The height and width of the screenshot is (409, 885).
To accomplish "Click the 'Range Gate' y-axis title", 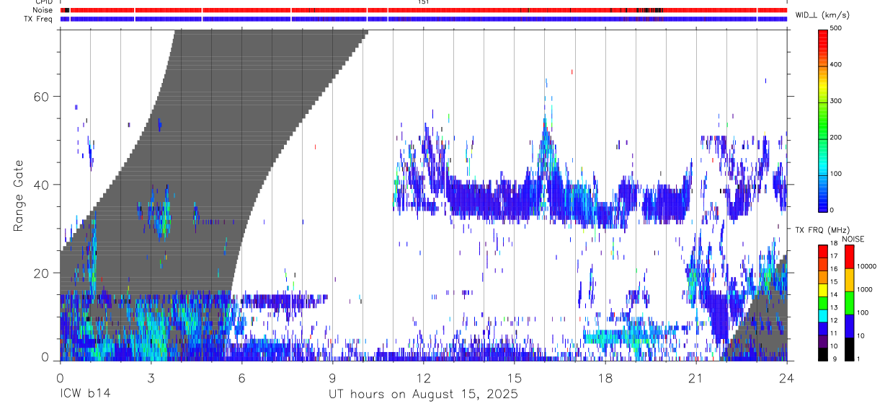I will point(19,195).
